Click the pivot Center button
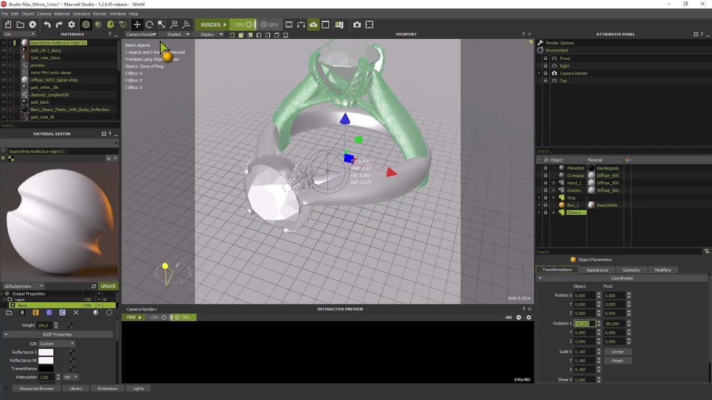Viewport: 712px width, 400px height. click(617, 352)
